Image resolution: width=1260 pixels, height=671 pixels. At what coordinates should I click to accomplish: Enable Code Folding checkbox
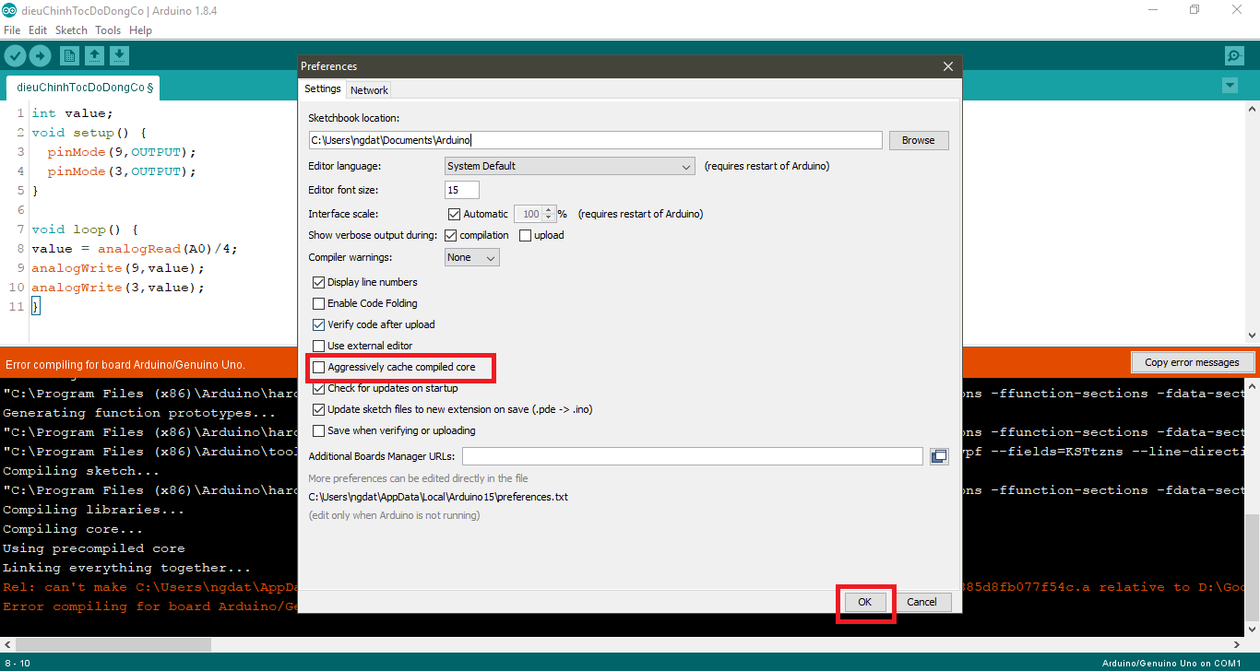tap(318, 303)
